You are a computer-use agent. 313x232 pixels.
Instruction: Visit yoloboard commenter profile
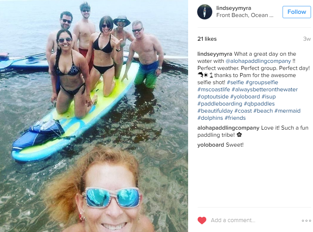(211, 145)
